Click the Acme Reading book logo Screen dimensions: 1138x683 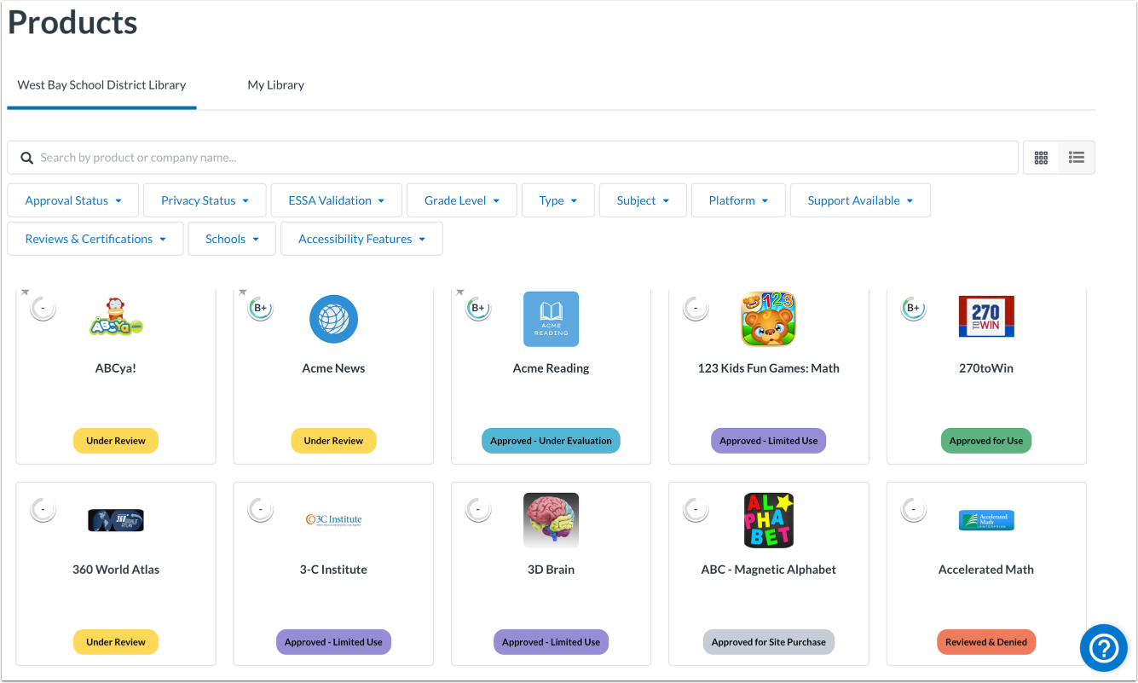[x=551, y=319]
